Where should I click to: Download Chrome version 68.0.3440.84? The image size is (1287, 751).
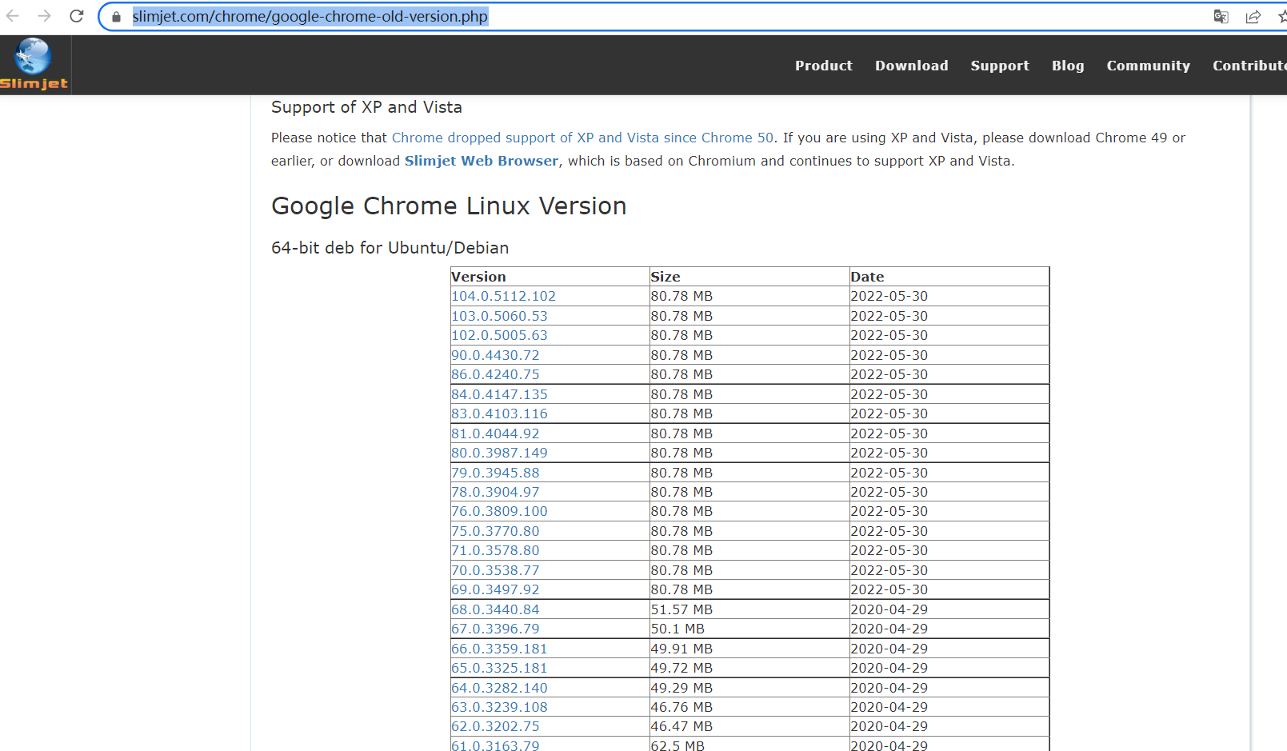pos(495,609)
